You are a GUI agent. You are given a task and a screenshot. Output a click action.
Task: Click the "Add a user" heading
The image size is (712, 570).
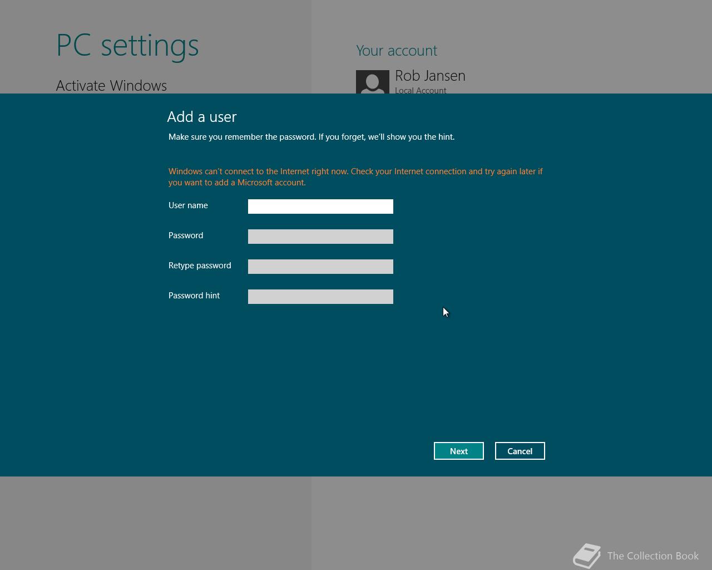pyautogui.click(x=202, y=116)
